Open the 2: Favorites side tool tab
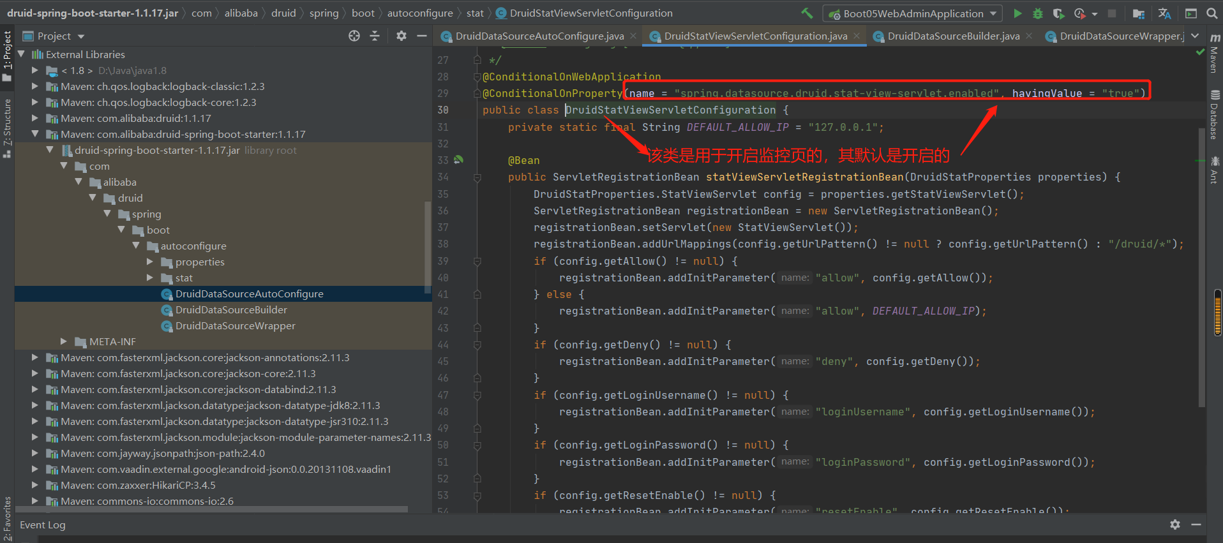 pyautogui.click(x=7, y=519)
